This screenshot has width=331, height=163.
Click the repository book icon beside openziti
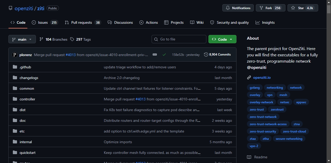click(x=10, y=8)
